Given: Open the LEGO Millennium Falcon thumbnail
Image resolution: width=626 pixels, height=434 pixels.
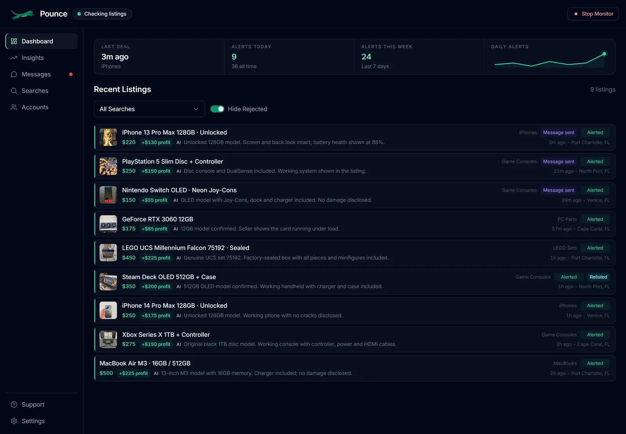Looking at the screenshot, I should [x=108, y=253].
